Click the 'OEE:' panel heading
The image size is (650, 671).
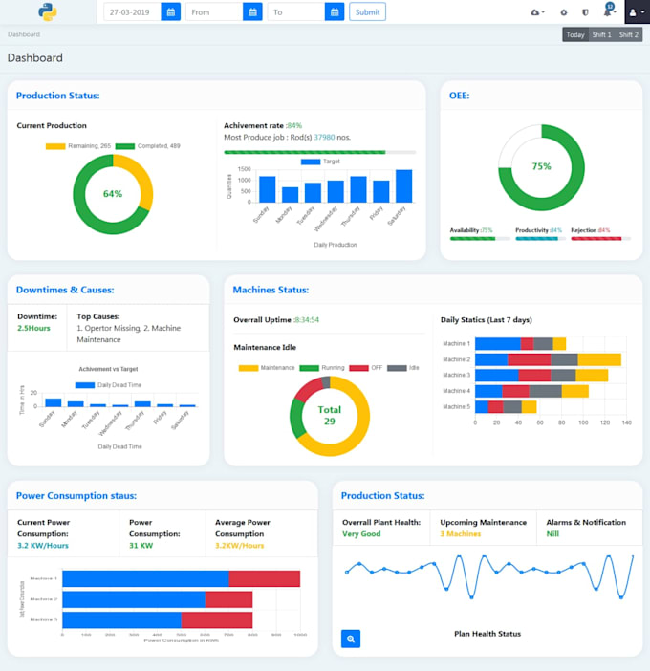[x=459, y=96]
